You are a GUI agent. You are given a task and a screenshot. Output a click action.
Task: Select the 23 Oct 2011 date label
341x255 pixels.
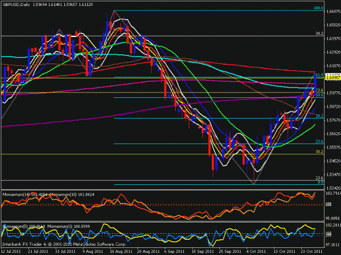312,251
